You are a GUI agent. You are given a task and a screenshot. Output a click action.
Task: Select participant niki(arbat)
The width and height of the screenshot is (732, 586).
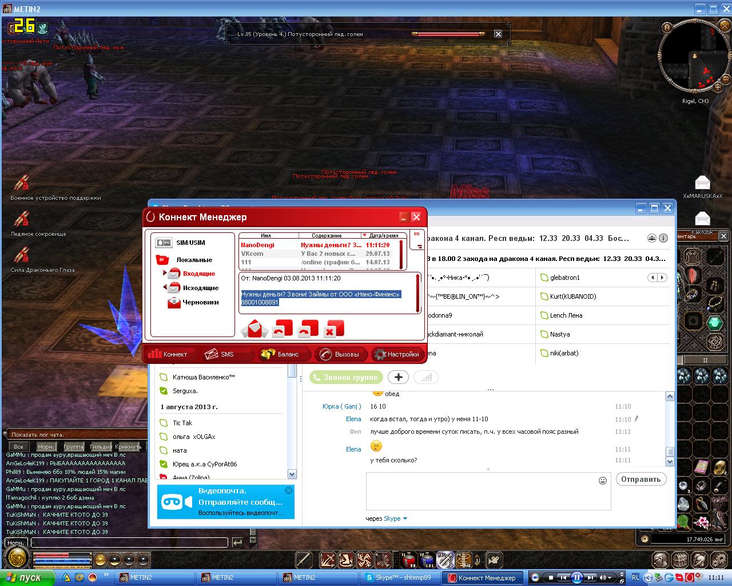564,353
